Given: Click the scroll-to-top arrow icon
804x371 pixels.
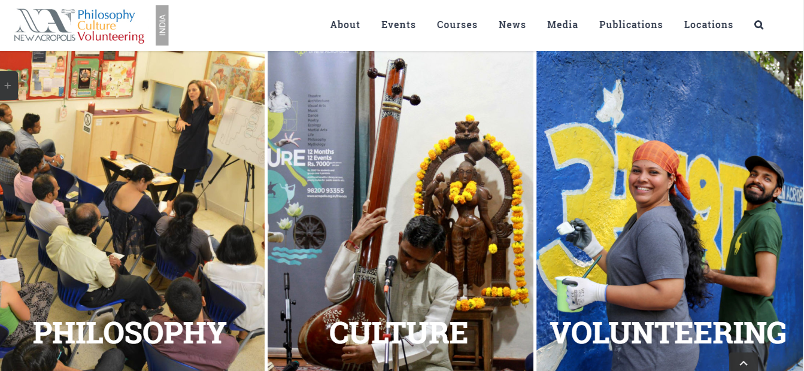Looking at the screenshot, I should click(x=744, y=362).
